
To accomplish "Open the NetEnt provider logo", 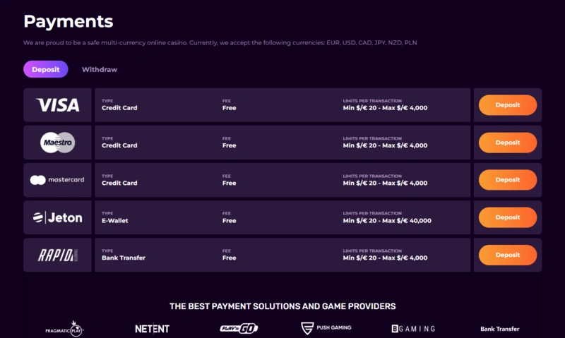I will pos(152,329).
